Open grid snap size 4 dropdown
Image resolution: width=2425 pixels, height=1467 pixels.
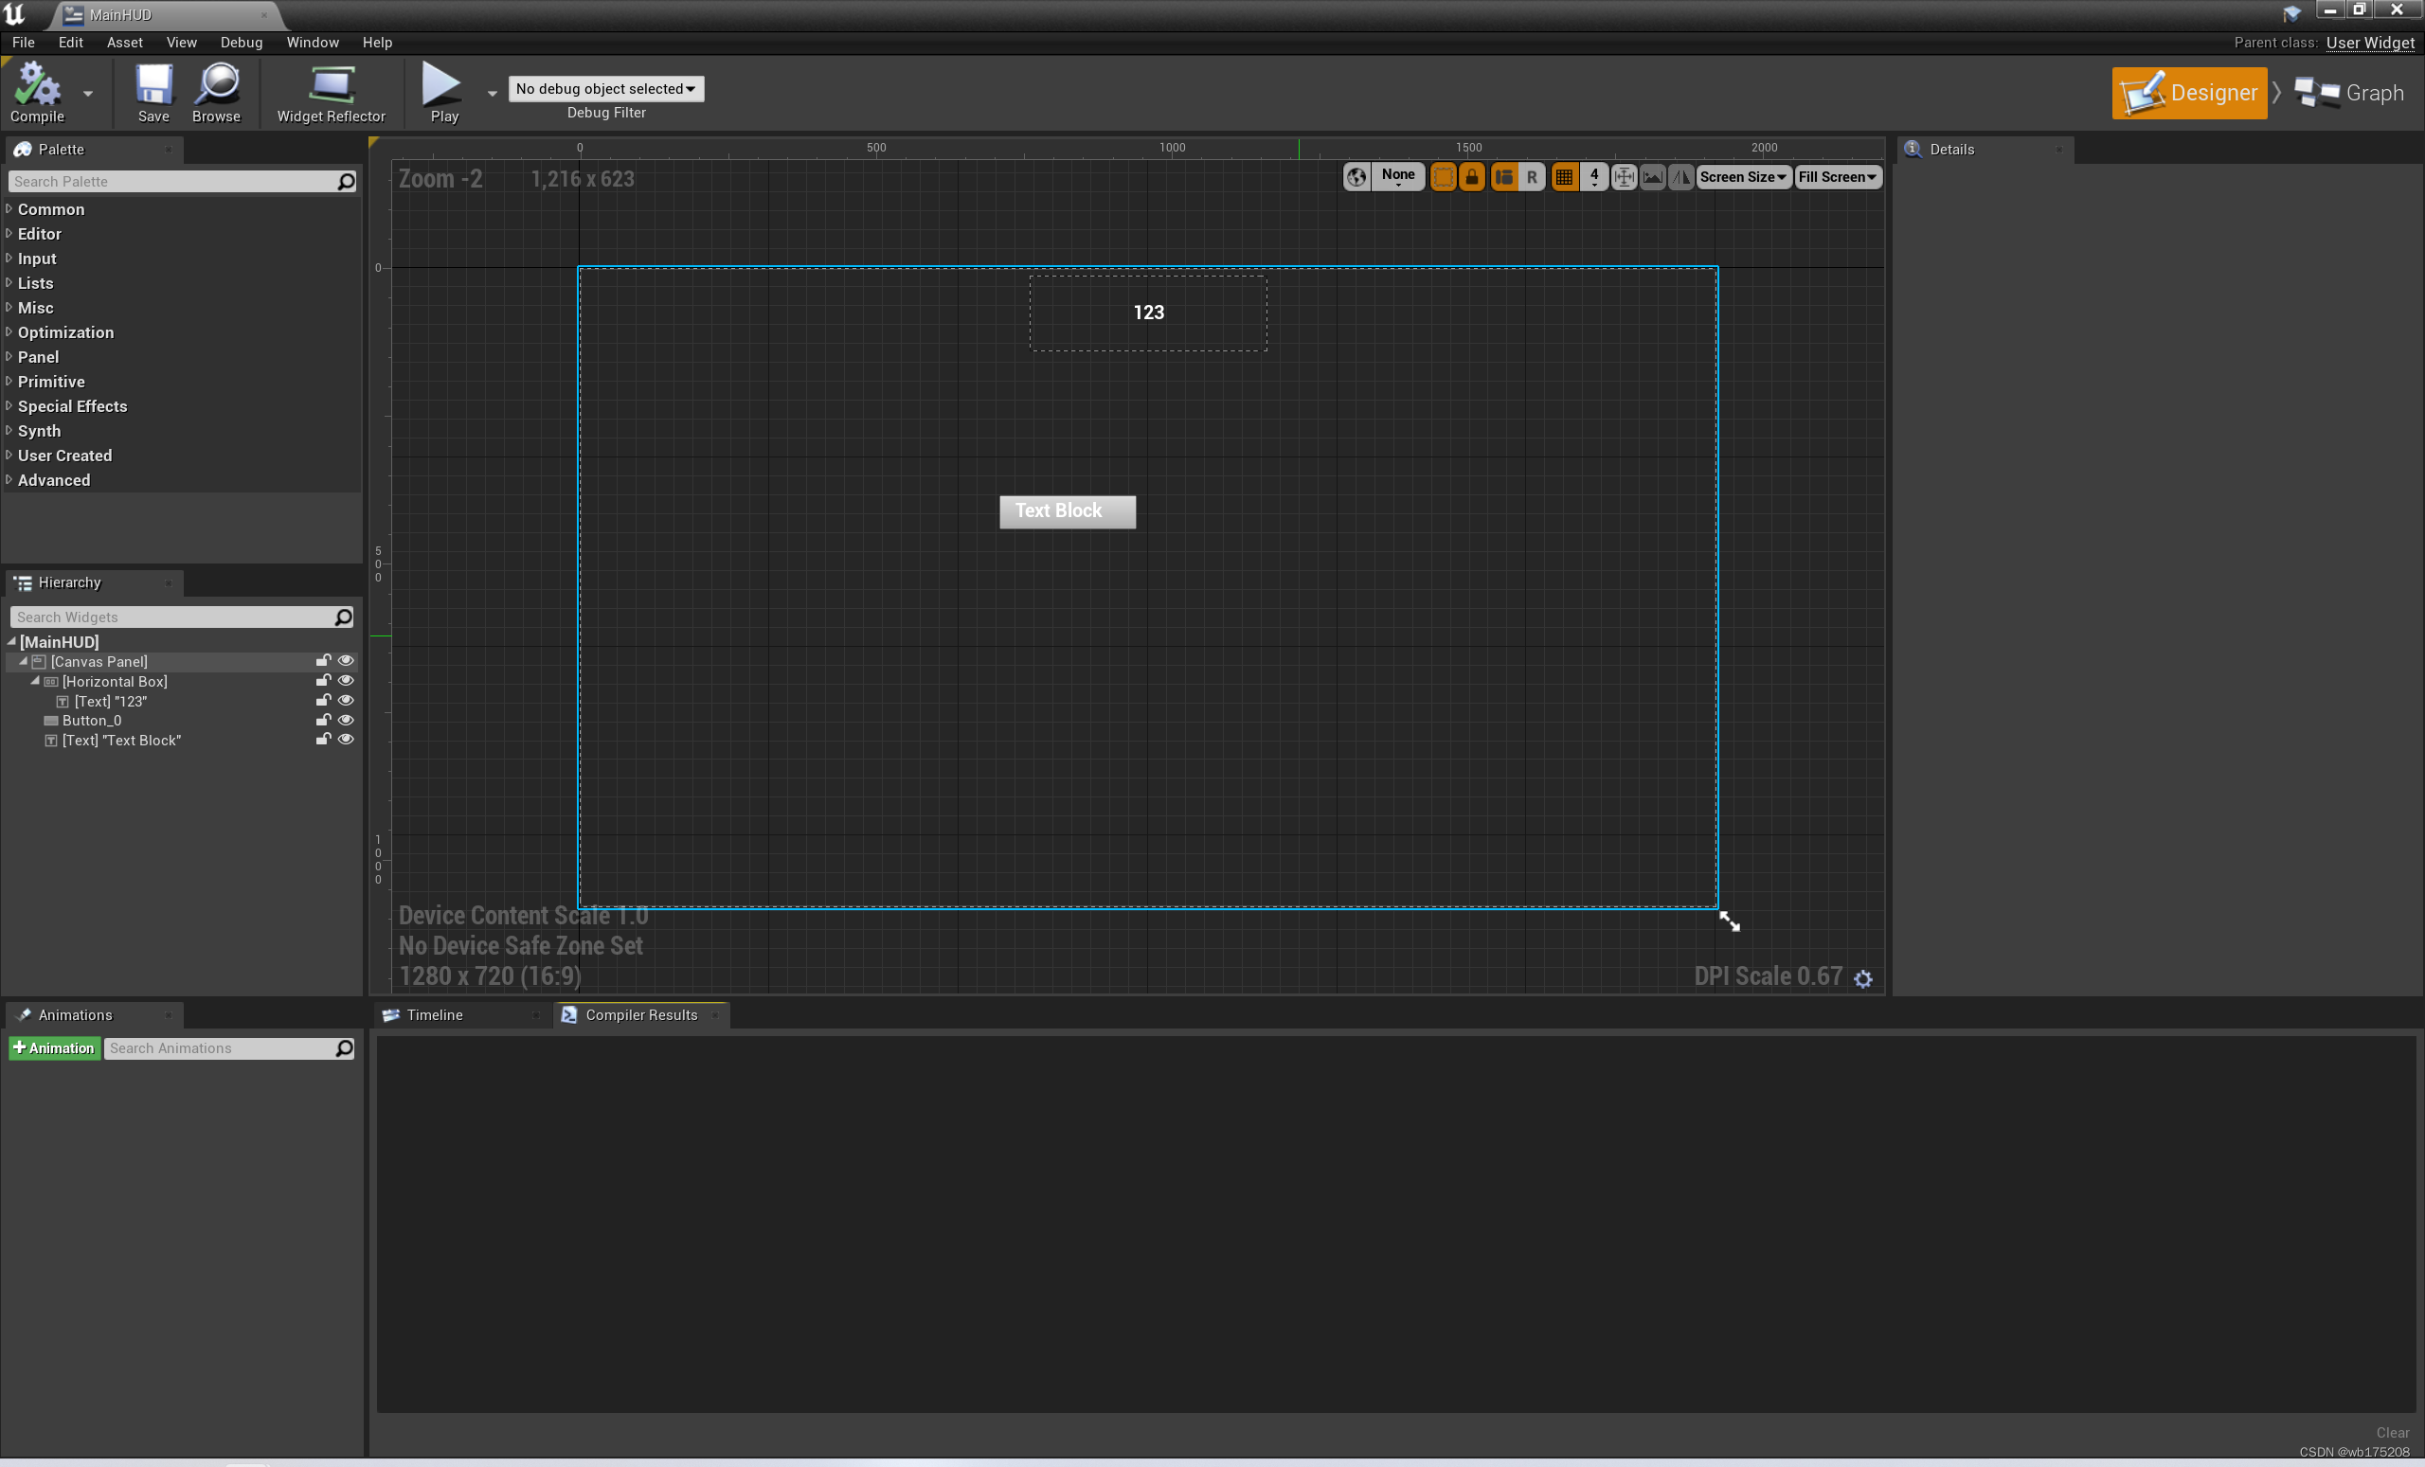point(1593,177)
